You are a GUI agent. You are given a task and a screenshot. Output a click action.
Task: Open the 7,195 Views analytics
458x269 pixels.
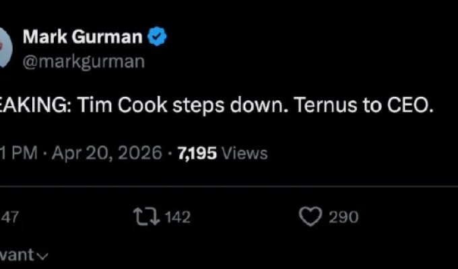click(x=197, y=153)
